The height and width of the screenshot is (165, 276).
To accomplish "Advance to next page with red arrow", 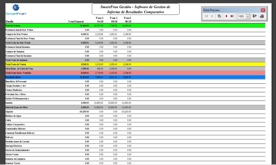I will (x=226, y=16).
